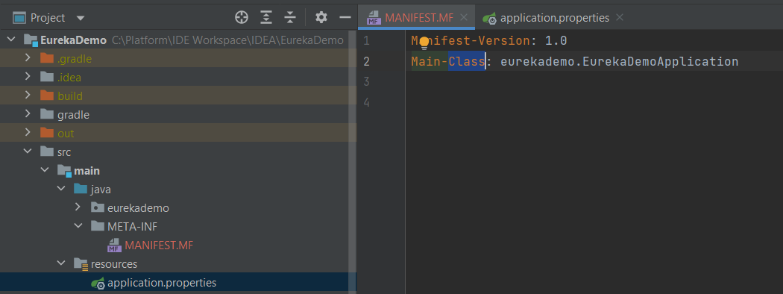Collapse the META-INF folder
Viewport: 783px width, 294px height.
(78, 226)
